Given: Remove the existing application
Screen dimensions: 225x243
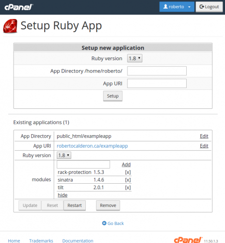Looking at the screenshot, I should [x=108, y=206].
